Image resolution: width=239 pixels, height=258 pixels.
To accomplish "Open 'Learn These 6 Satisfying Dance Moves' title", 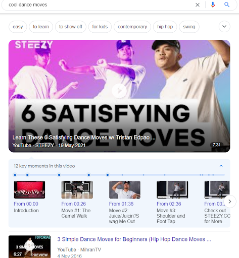I will point(84,138).
